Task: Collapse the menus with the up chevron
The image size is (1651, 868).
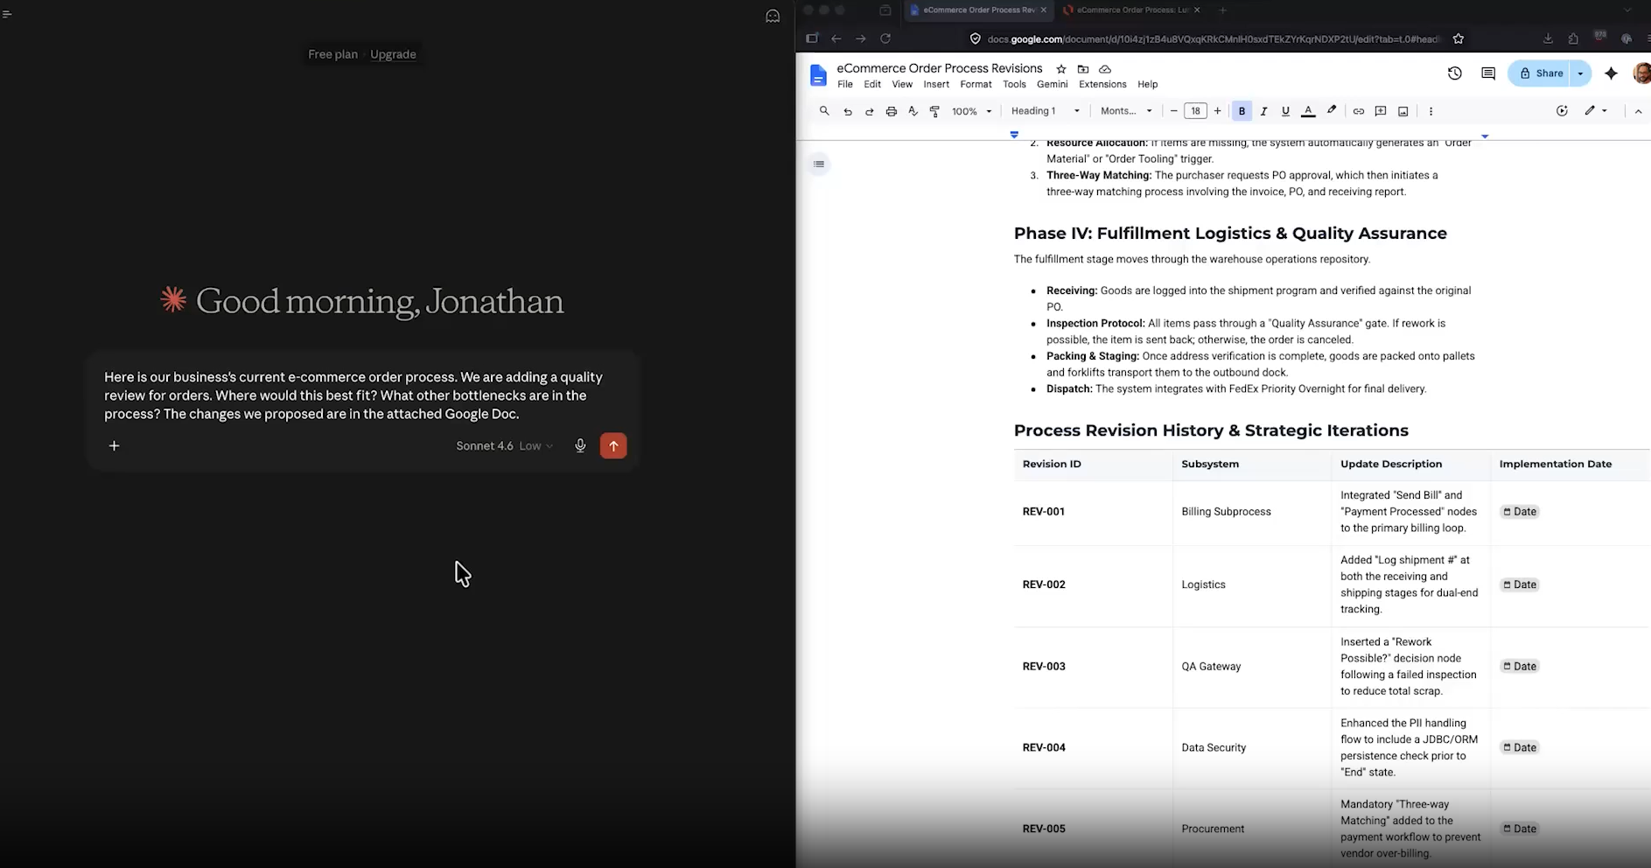Action: (x=1638, y=111)
